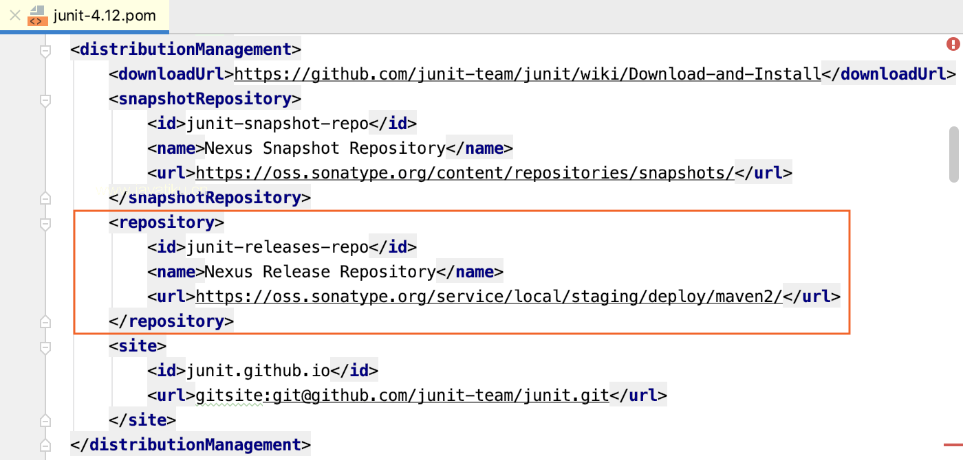Screen dimensions: 963x460
Task: Toggle fold at closing distributionManagement tag
Action: (45, 446)
